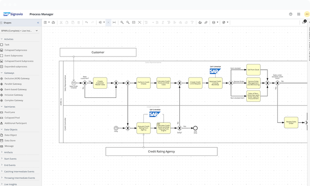Collapse the Shapes panel with double chevron
Image resolution: width=310 pixels, height=186 pixels.
pos(38,23)
